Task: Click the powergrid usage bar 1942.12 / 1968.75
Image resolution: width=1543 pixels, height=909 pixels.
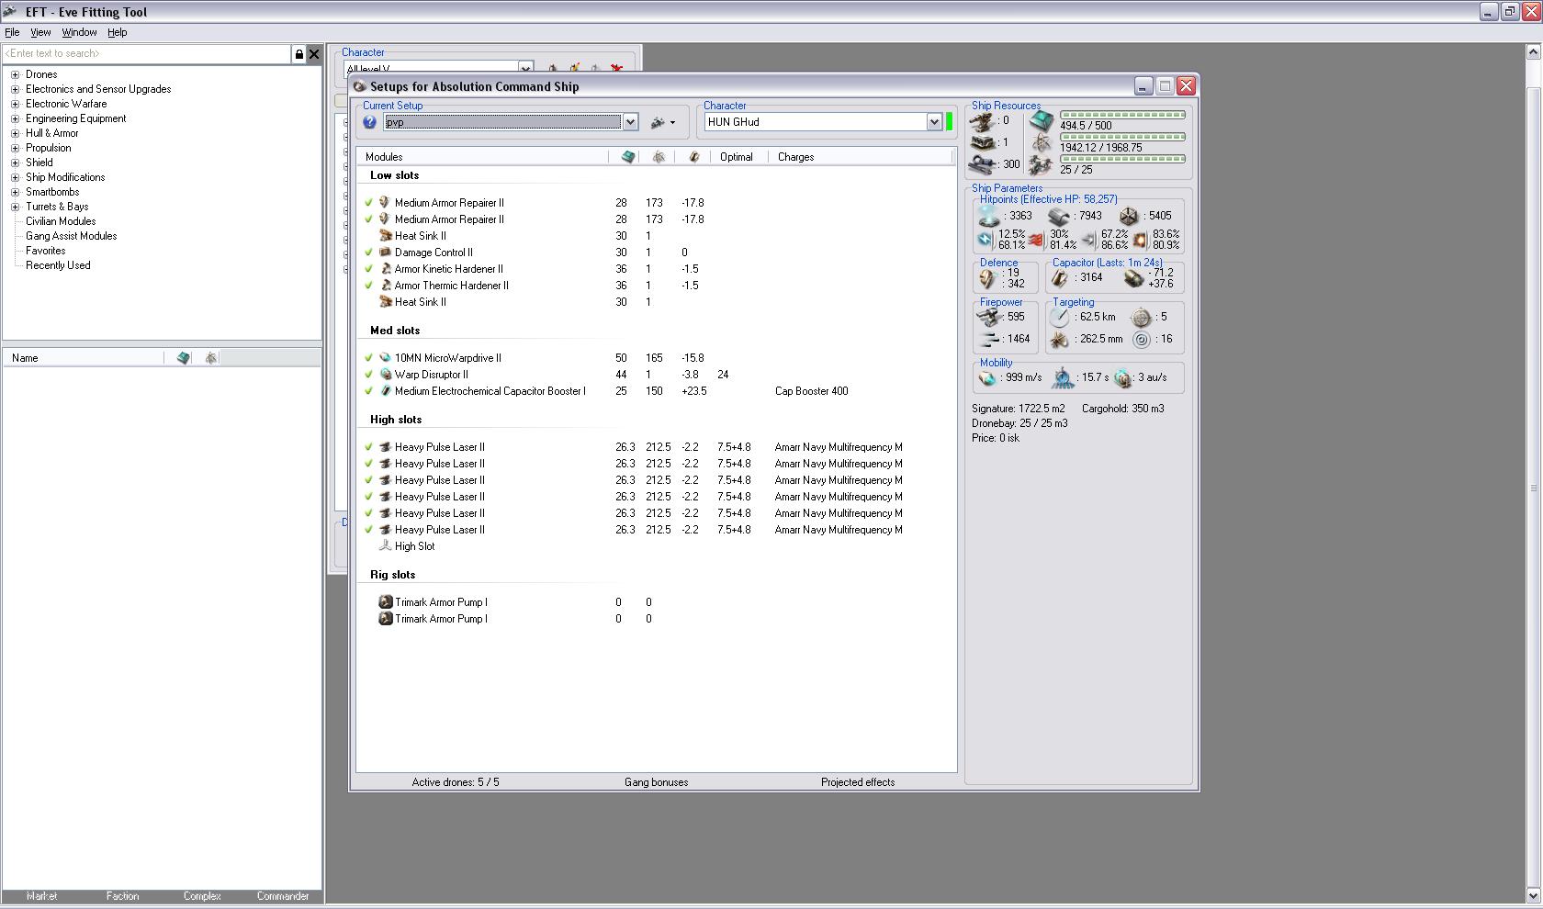Action: click(x=1122, y=138)
